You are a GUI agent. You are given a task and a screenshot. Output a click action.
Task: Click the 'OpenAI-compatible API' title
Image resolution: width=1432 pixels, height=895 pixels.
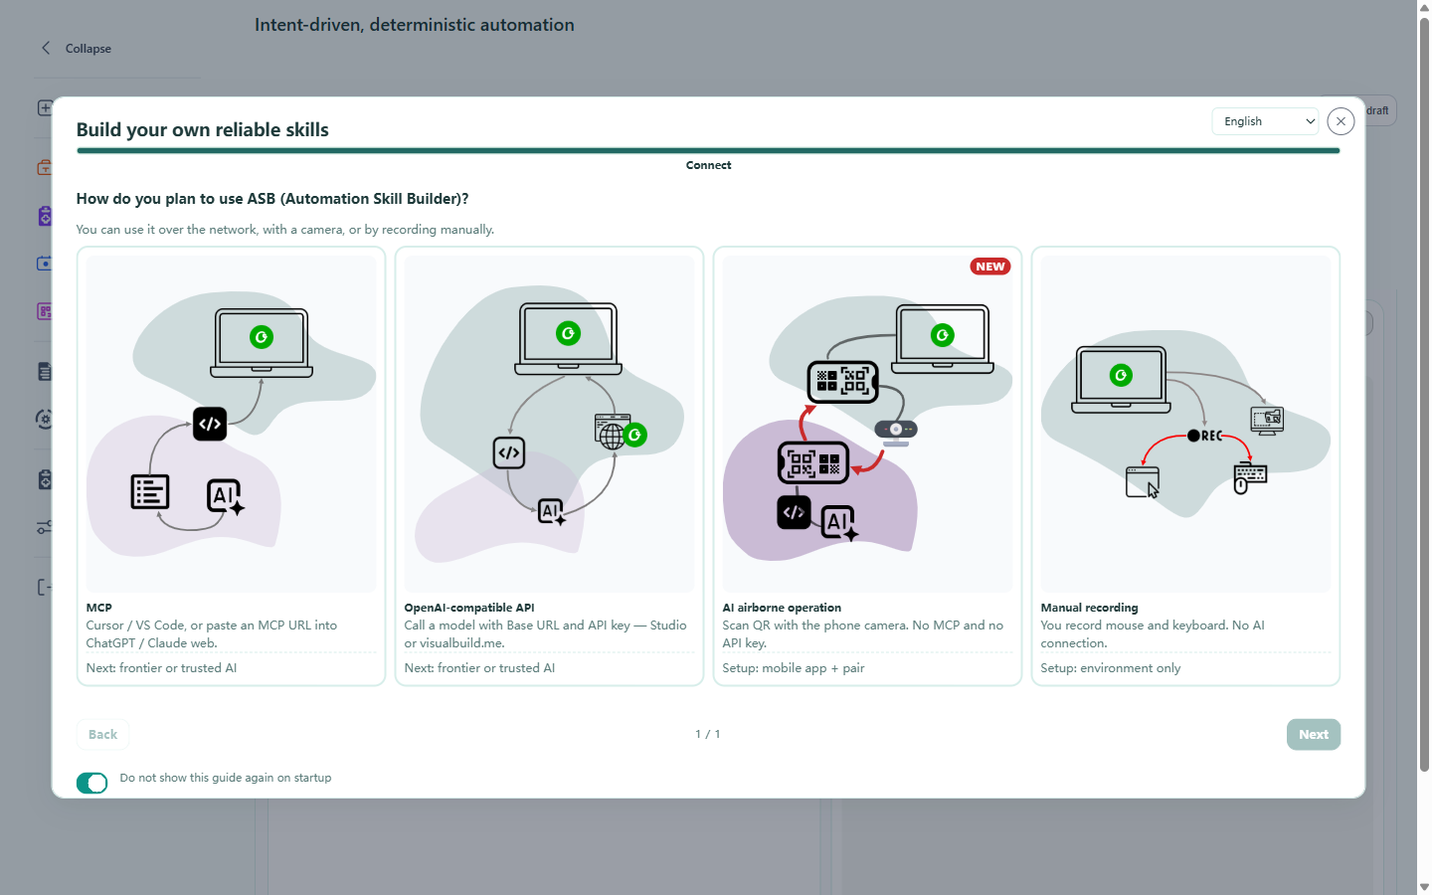469,608
